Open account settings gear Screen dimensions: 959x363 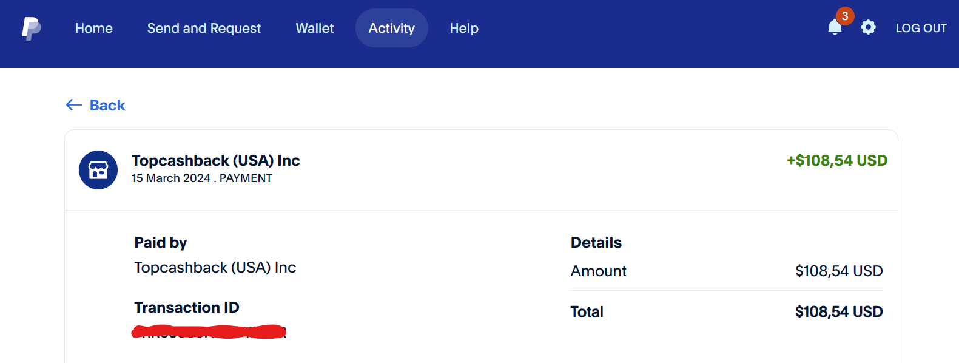[x=868, y=27]
